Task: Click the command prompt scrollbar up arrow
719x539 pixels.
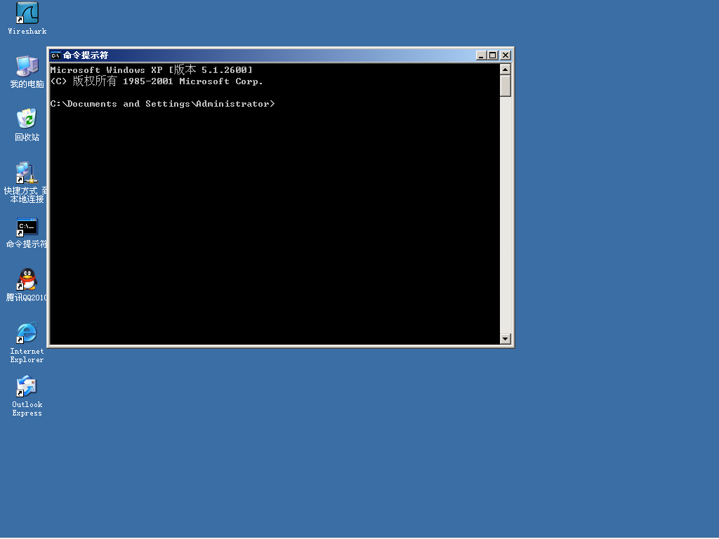Action: click(x=506, y=69)
